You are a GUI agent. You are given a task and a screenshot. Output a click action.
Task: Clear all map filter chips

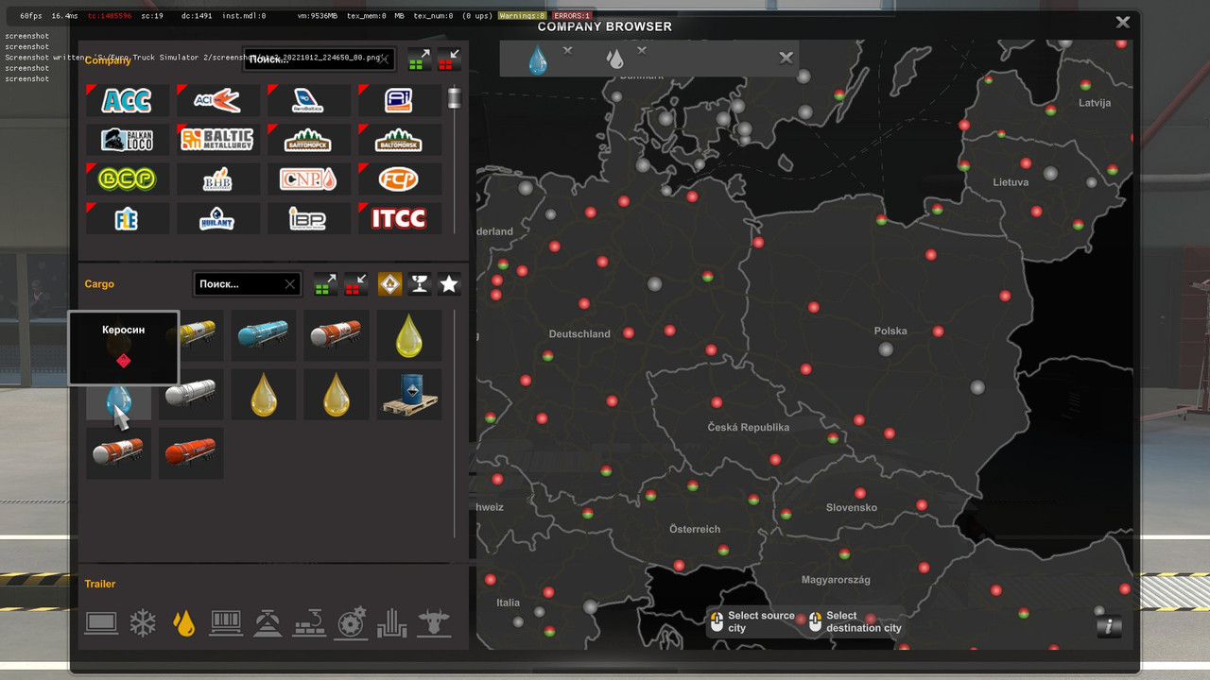786,58
